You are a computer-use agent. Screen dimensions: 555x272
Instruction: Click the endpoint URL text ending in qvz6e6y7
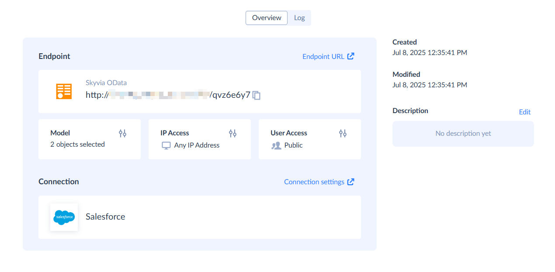tap(168, 95)
